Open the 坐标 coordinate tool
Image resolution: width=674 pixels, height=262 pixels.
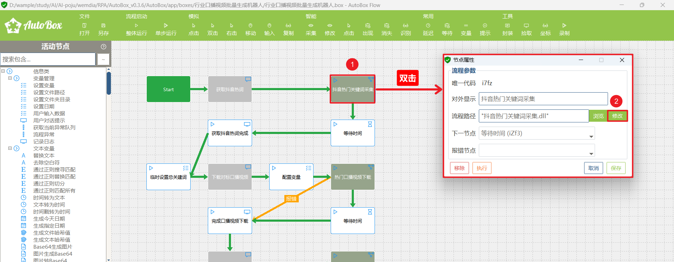545,29
